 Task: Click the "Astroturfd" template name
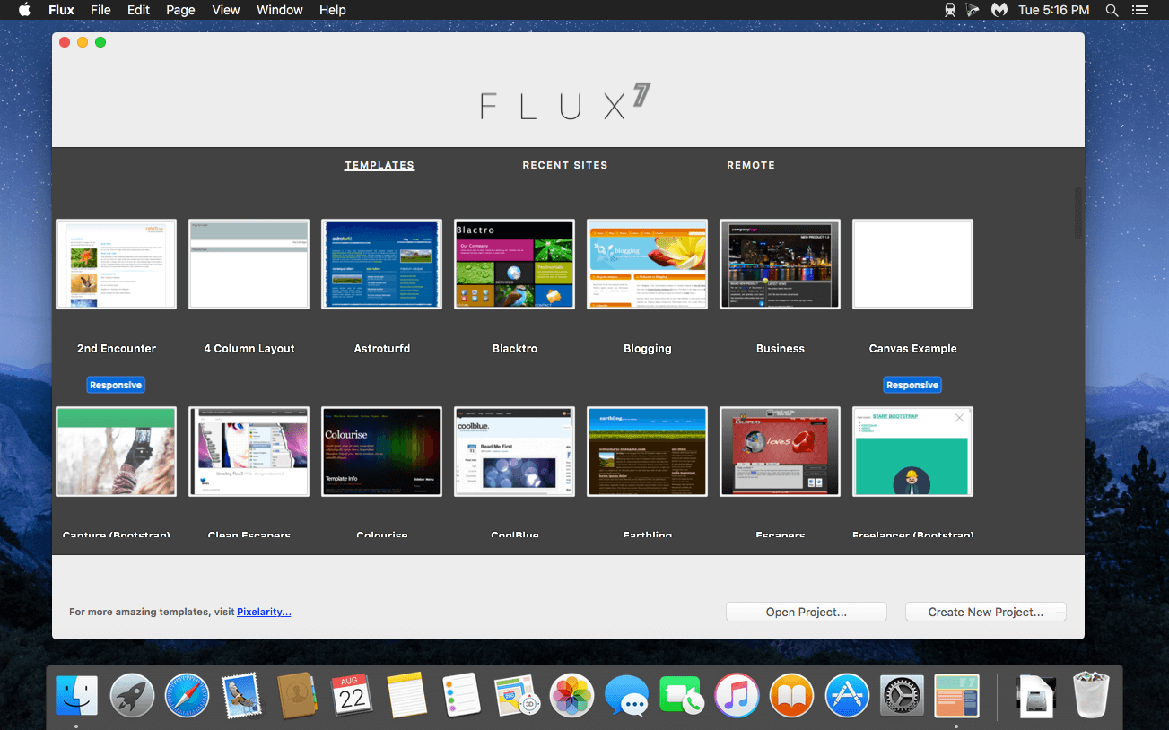[382, 349]
